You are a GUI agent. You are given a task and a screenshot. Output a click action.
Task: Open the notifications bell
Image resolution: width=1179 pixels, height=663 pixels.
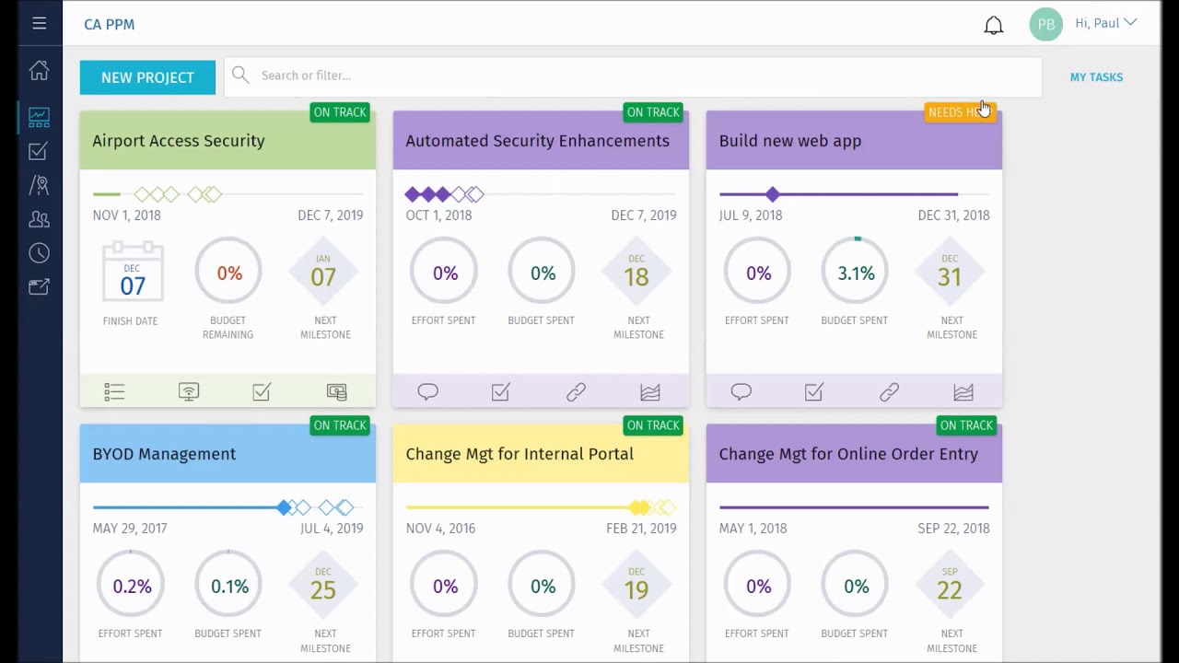(x=993, y=25)
